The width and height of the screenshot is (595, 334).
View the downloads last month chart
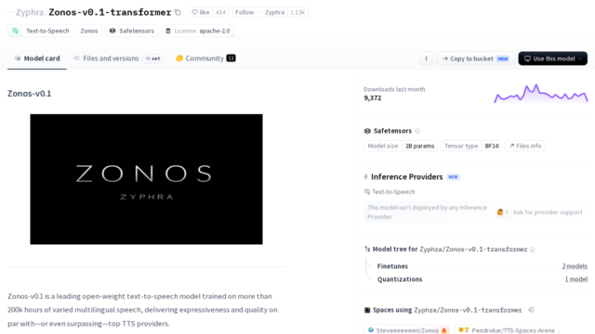(541, 93)
